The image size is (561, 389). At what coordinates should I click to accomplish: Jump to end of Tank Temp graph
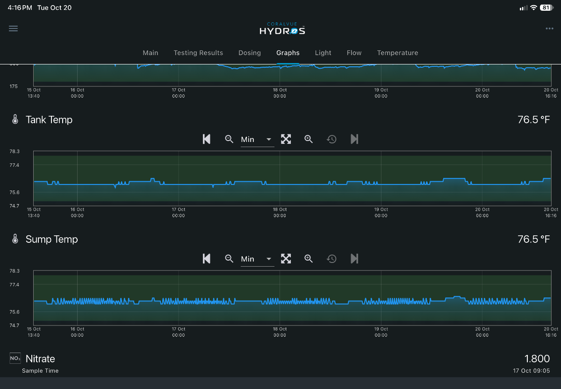[354, 139]
